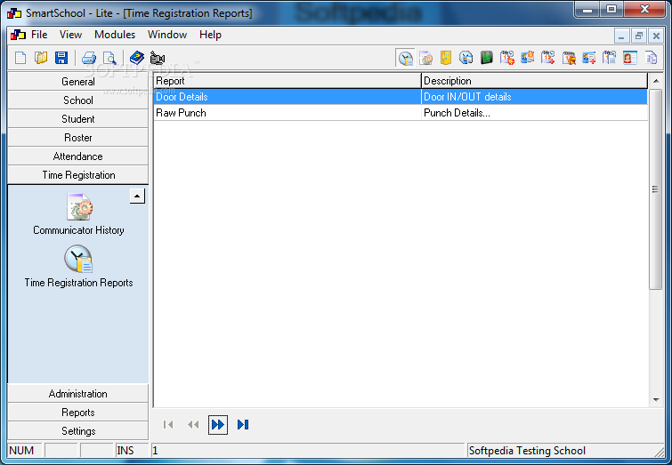
Task: Click 'Softpedia Testing School' in status bar
Action: [527, 451]
